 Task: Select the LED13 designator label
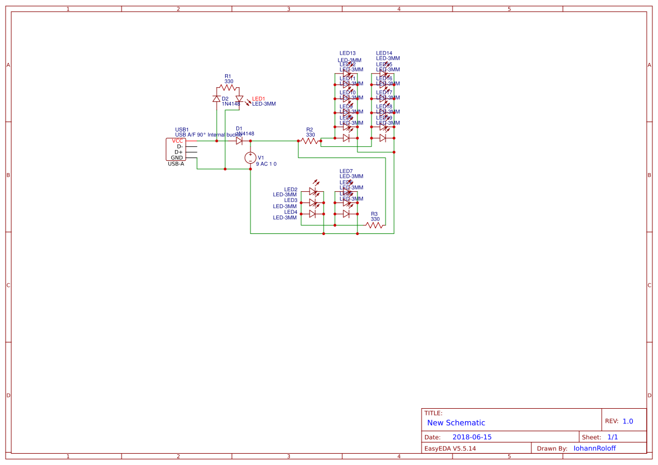[x=347, y=53]
